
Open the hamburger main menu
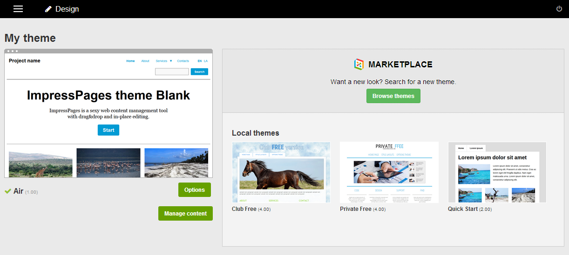pos(18,9)
